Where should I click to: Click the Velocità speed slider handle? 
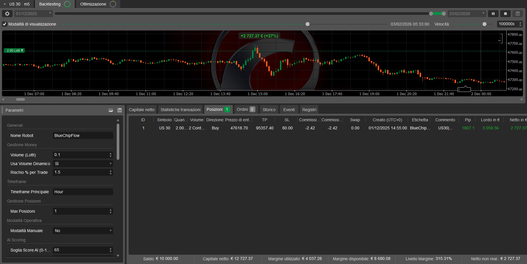(x=485, y=24)
